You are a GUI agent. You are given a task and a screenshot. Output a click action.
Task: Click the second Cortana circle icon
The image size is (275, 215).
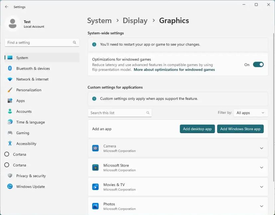click(x=7, y=165)
